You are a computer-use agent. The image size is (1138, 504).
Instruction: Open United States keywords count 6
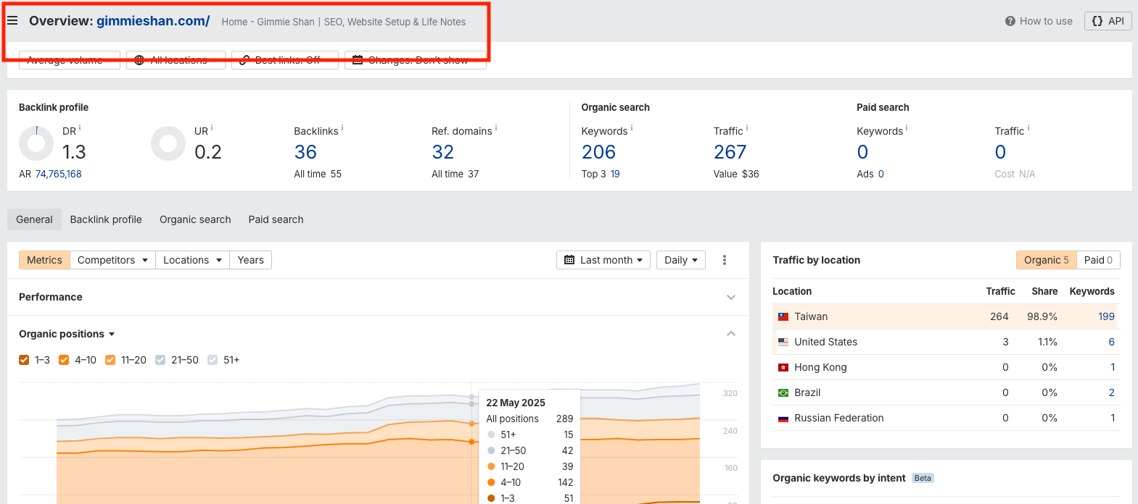coord(1111,342)
